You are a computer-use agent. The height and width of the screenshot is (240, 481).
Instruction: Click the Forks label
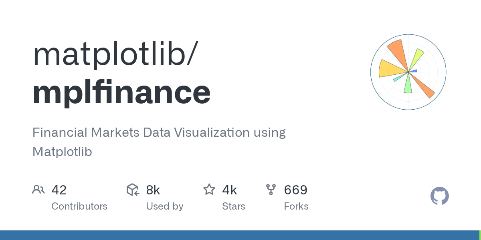(296, 206)
